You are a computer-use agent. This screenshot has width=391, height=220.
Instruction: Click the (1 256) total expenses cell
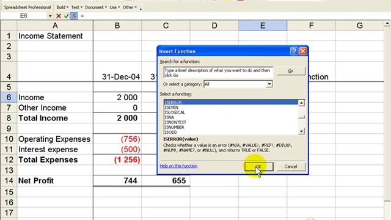[117, 159]
